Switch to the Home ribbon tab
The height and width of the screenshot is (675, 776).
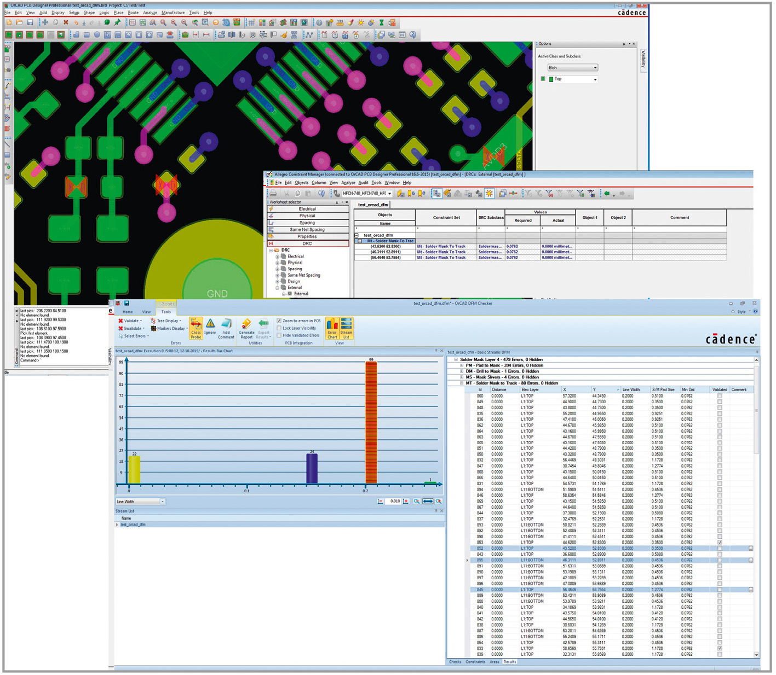point(128,312)
